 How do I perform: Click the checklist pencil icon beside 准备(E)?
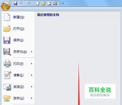8,75
